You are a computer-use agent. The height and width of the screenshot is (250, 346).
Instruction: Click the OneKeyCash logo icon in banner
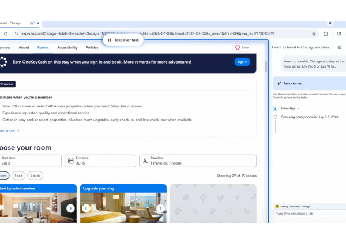tap(3, 62)
